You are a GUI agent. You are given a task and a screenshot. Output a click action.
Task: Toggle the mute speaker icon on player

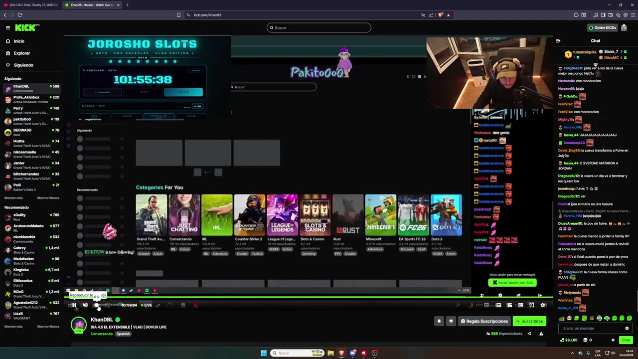[x=85, y=305]
